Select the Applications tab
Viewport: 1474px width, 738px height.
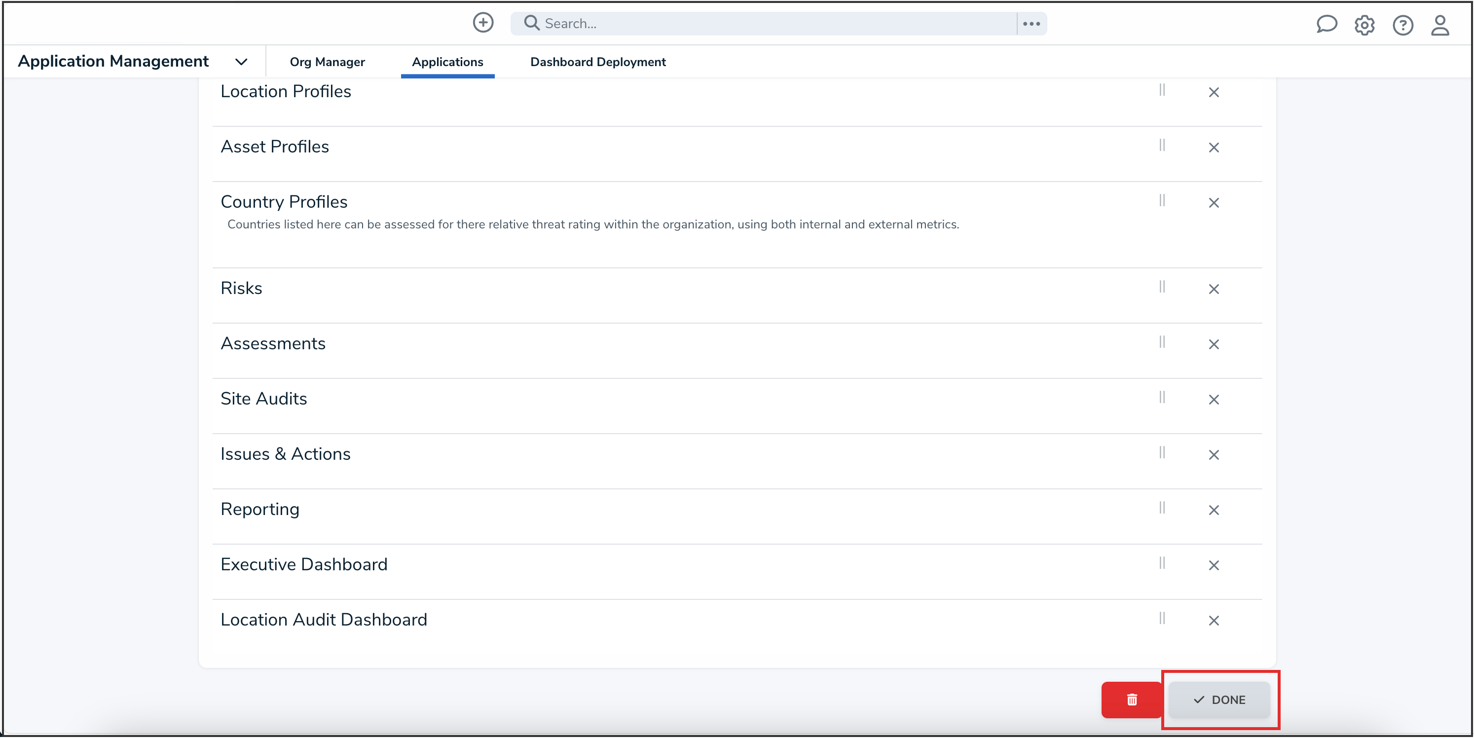coord(447,62)
